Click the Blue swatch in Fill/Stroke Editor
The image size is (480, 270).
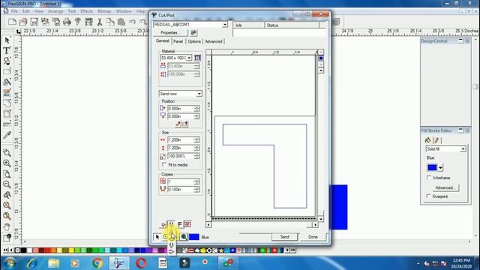coord(432,168)
